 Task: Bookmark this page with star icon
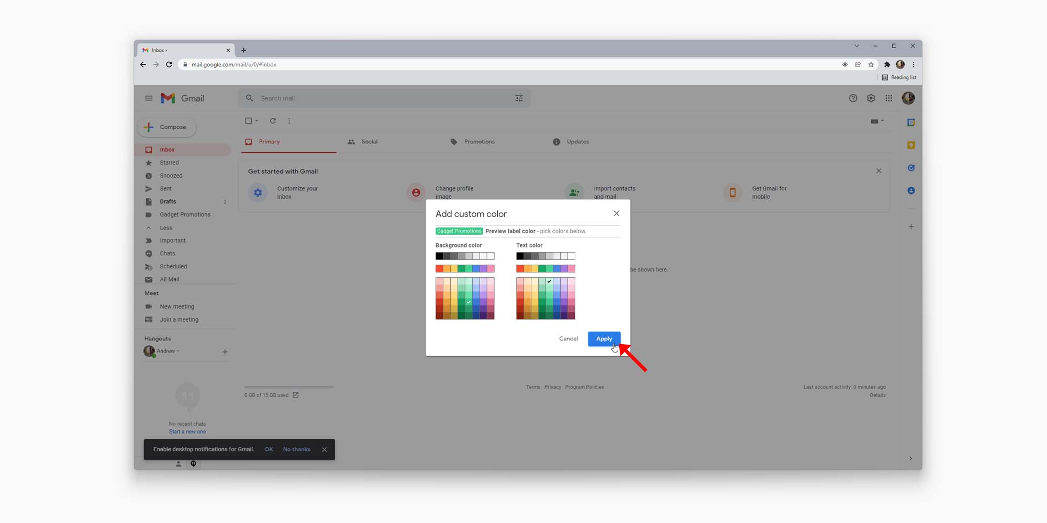click(871, 65)
